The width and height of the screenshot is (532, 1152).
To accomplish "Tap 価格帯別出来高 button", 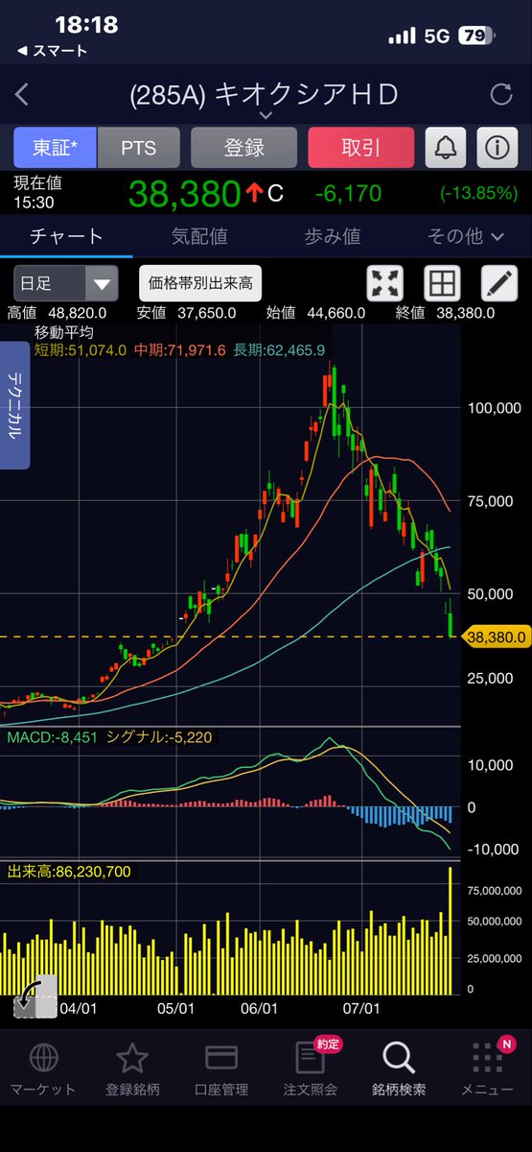I will (200, 283).
